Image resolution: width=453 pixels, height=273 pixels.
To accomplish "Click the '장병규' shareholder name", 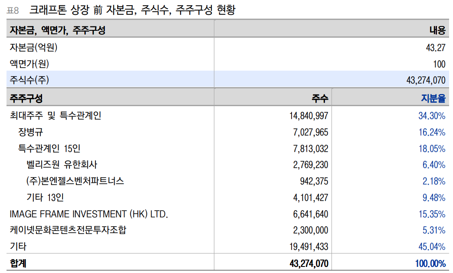I will point(31,132).
